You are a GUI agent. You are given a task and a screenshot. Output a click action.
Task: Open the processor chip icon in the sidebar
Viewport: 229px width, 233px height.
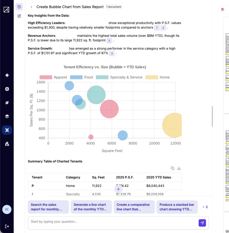7,89
